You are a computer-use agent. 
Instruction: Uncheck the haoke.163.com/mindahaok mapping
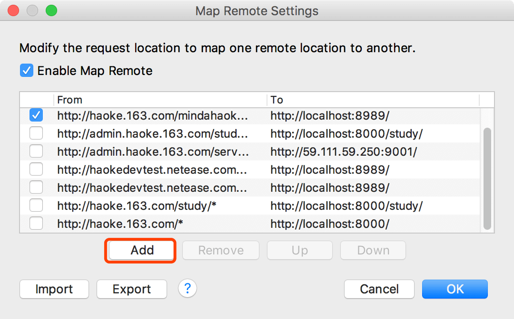[36, 115]
